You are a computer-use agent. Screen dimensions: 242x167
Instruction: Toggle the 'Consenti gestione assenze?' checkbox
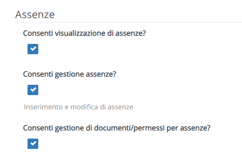[33, 90]
